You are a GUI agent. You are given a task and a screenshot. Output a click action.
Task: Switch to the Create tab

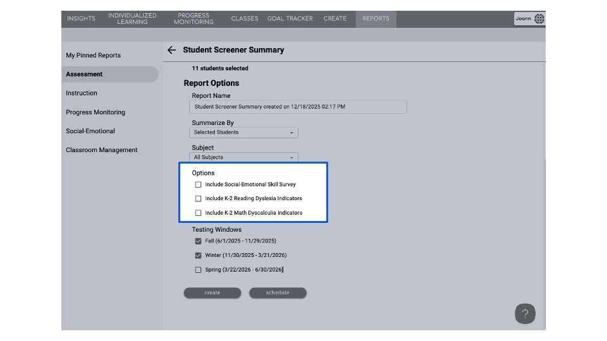(335, 18)
